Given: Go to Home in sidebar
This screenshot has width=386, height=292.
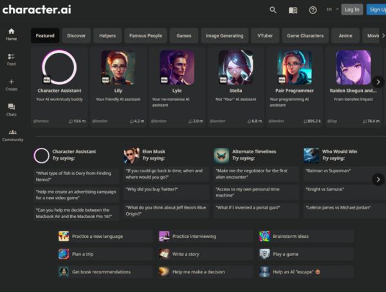Looking at the screenshot, I should pos(12,34).
